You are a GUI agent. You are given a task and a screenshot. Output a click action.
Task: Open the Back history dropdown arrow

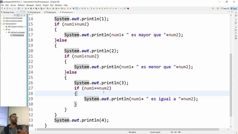[116, 9]
